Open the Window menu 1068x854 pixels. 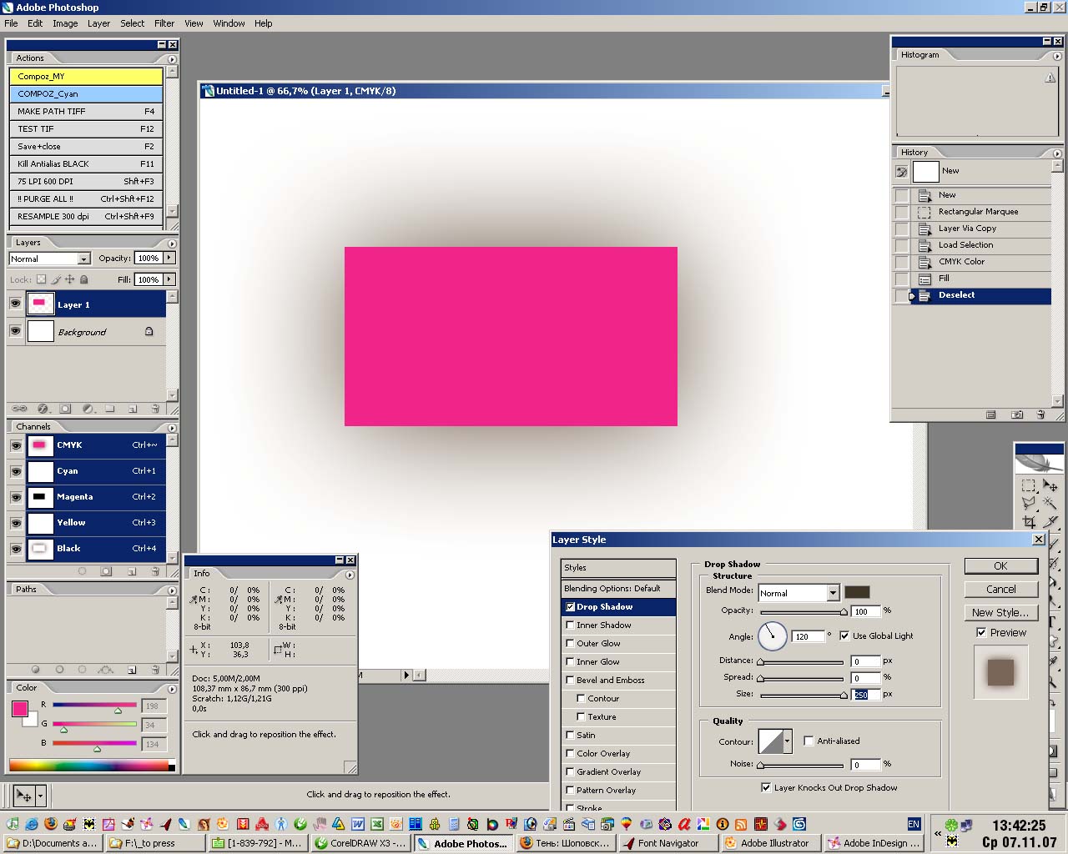pyautogui.click(x=229, y=23)
